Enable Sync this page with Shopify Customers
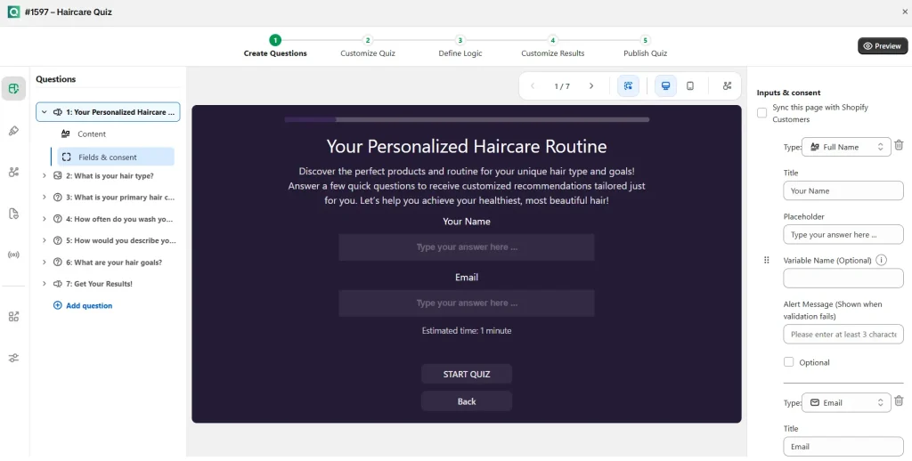Screen dimensions: 912x461 762,113
